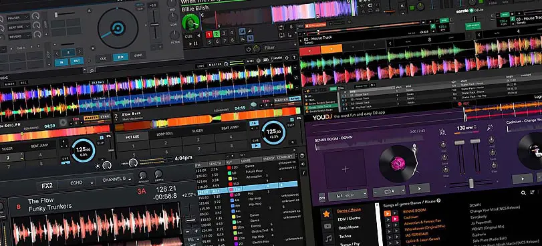Image resolution: width=542 pixels, height=246 pixels.
Task: Click the music note library icon
Action: tap(328, 239)
